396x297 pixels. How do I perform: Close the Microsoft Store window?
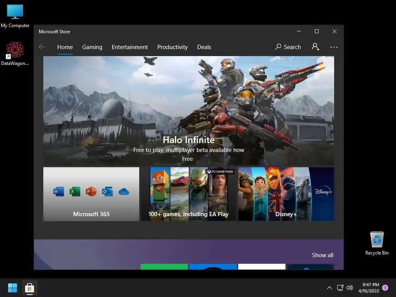[x=335, y=31]
